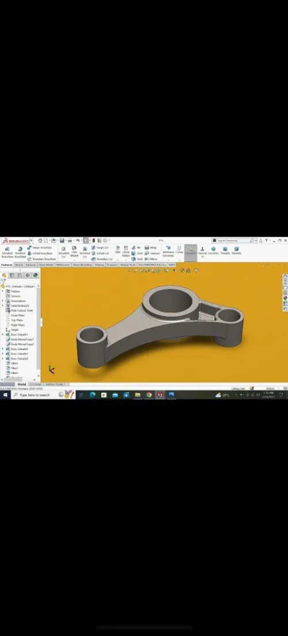Open the Mesh Modeling ribbon tab
Viewport: 288px width, 636px height.
82,265
